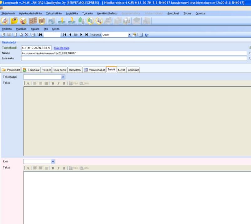This screenshot has width=251, height=224.
Task: Align left in the Tekstityyppi text toolbar
Action: pyautogui.click(x=35, y=83)
